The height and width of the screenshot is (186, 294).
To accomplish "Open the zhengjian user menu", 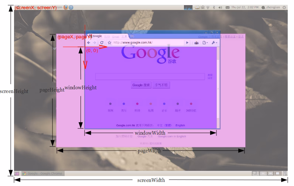I will pyautogui.click(x=271, y=7).
